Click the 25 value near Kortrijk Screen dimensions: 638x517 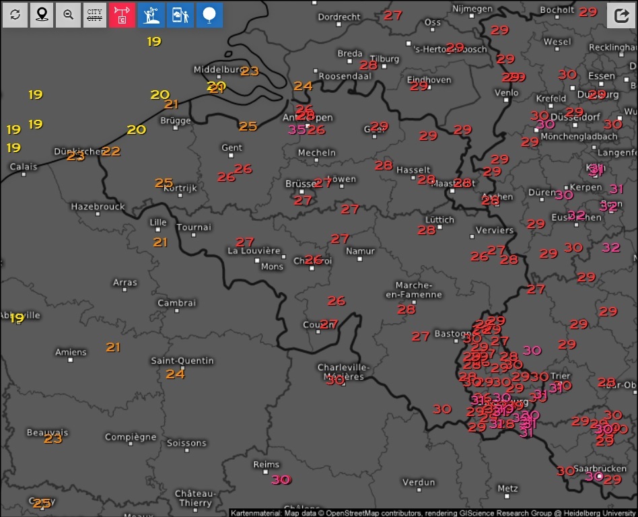coord(164,183)
